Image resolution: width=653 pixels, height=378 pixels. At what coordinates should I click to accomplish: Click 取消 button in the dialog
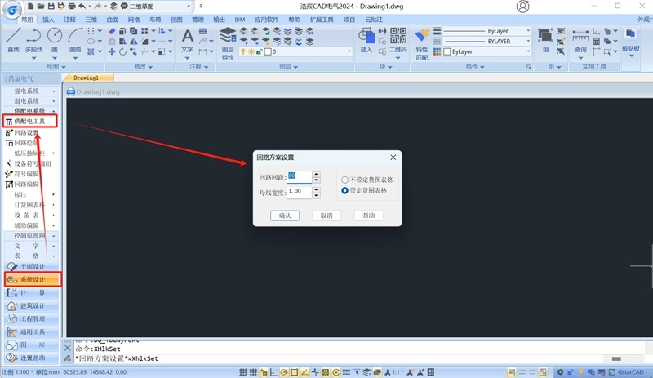tap(326, 216)
